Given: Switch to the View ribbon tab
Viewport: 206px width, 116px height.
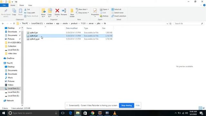Looking at the screenshot, I should (x=30, y=5).
